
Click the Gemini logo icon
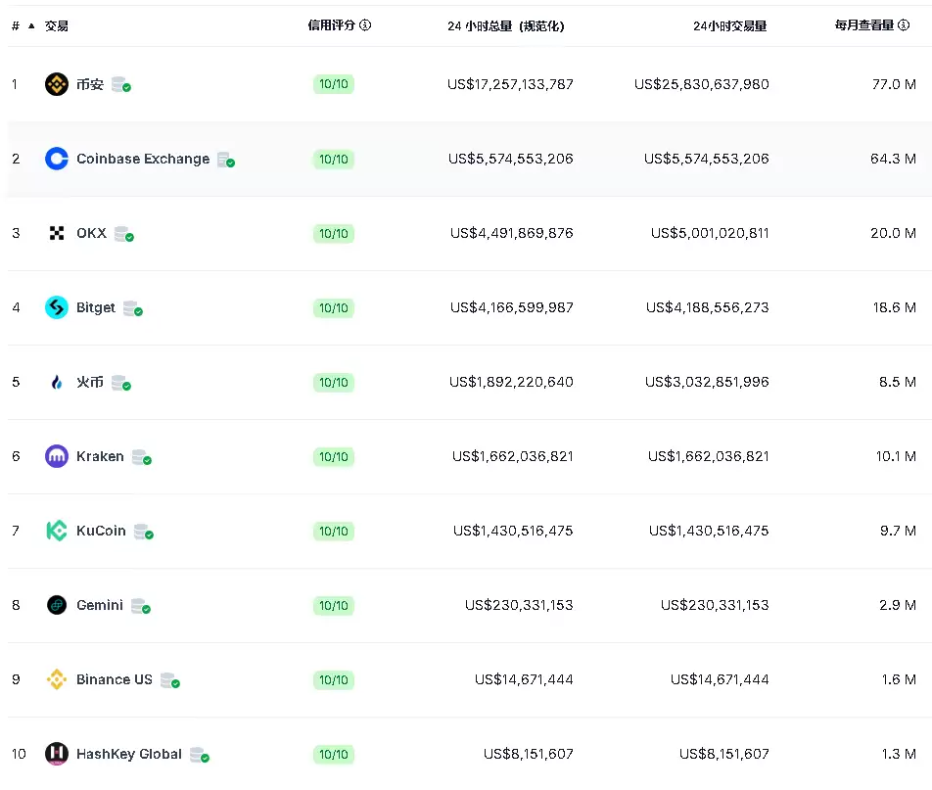(57, 605)
